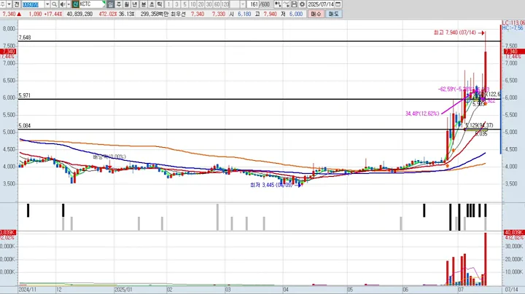
Task: Choose the 30 interval button
Action: [x=209, y=4]
